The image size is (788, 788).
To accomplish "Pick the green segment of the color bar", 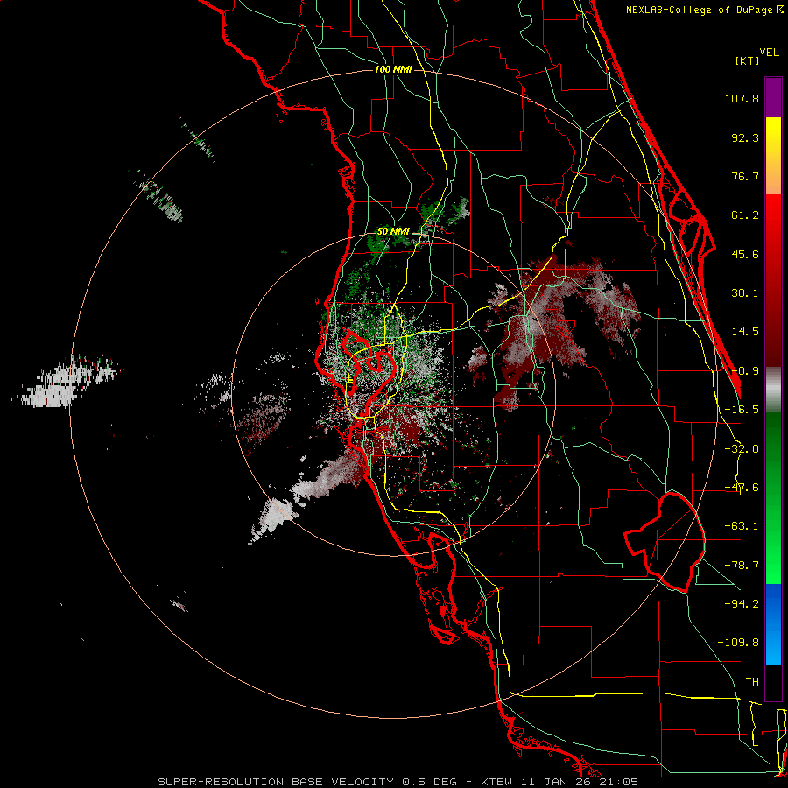I will coord(773,497).
